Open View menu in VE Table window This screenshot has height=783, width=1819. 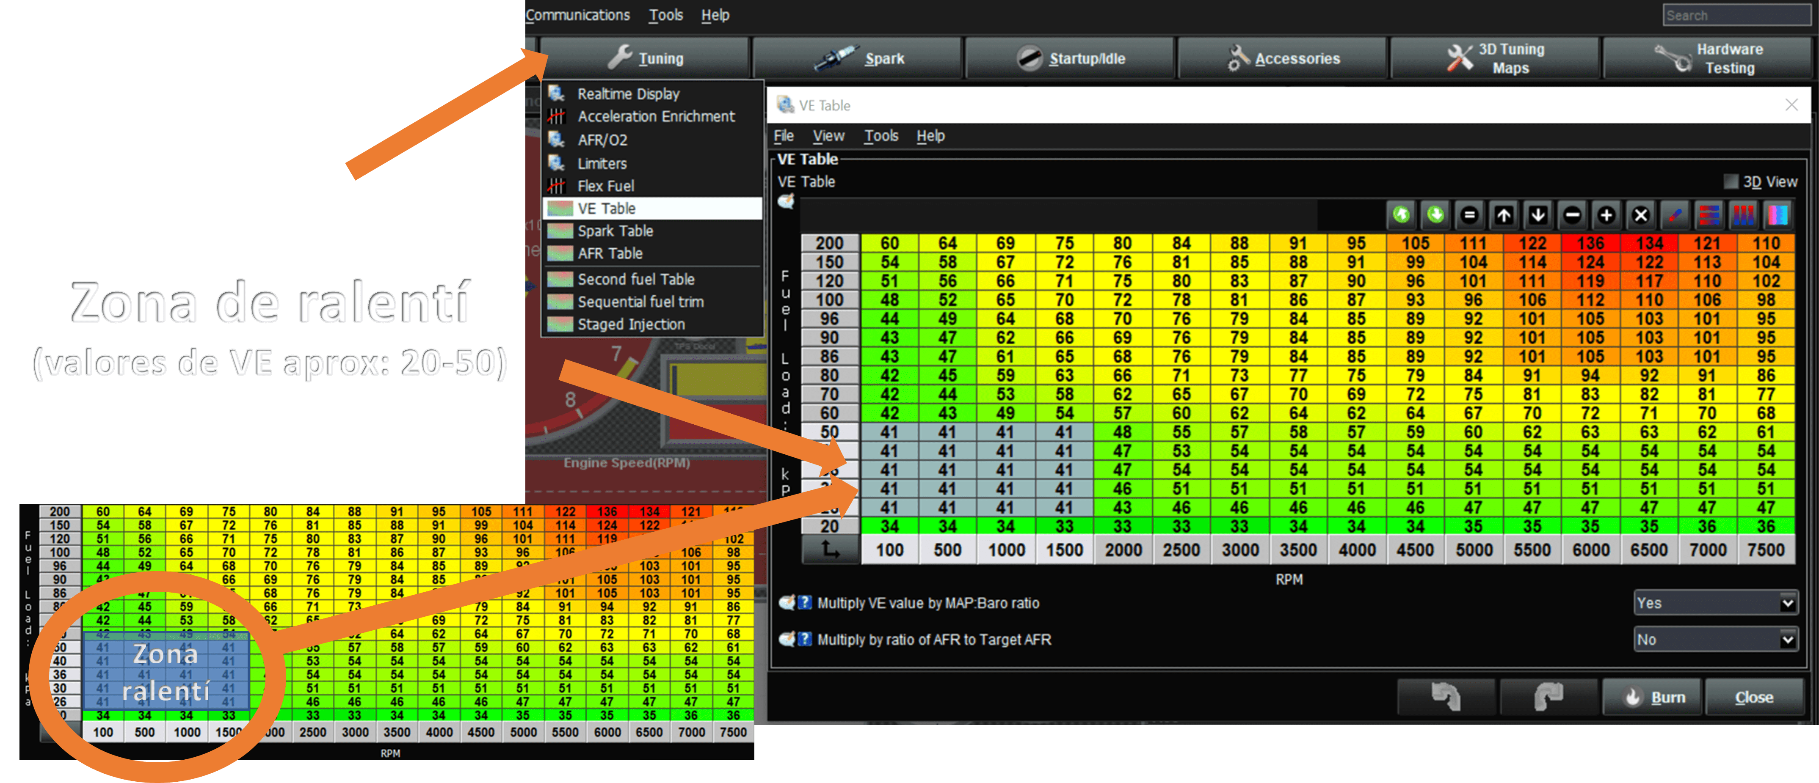pos(828,135)
